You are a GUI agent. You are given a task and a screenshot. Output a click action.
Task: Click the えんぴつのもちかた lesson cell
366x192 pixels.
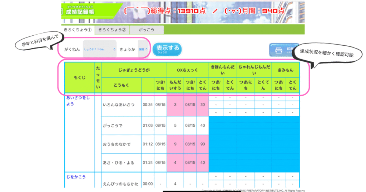(x=121, y=184)
